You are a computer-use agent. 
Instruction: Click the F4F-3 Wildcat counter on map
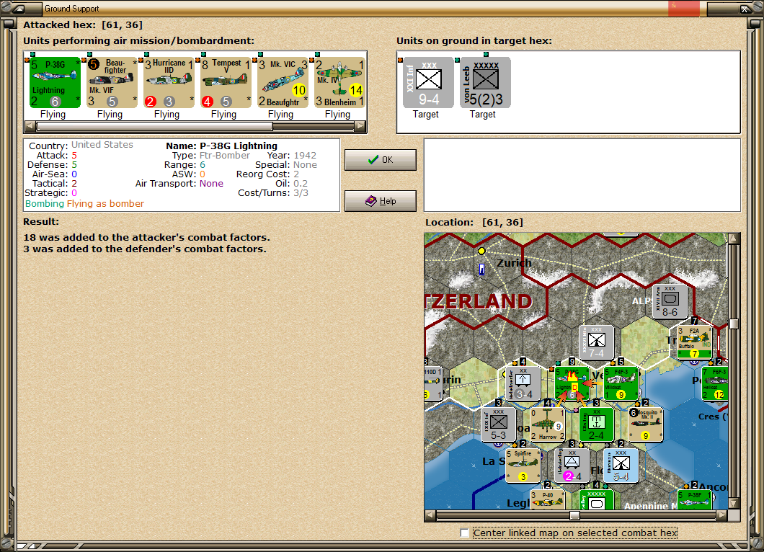[621, 383]
